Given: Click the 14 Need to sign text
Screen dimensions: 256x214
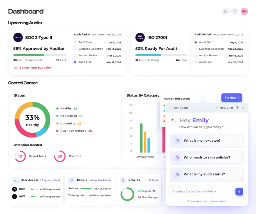Looking at the screenshot, I should [x=148, y=197].
